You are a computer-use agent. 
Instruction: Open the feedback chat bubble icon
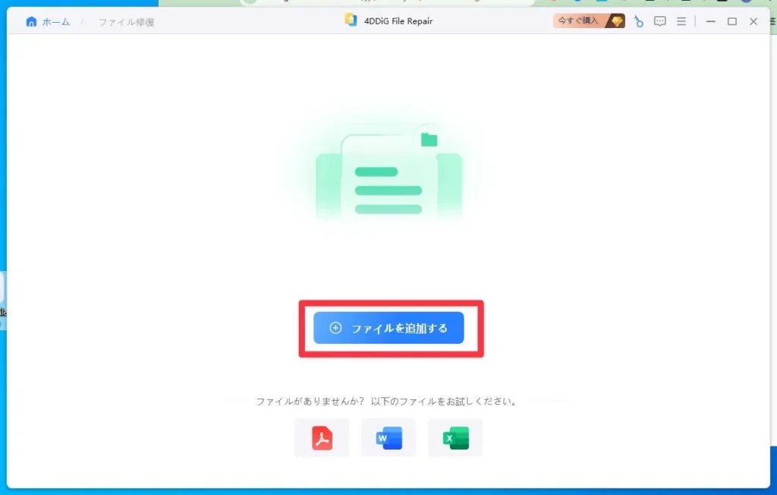click(x=660, y=21)
